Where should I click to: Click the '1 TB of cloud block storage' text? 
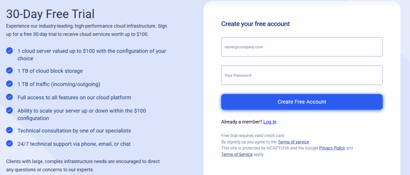coord(50,70)
